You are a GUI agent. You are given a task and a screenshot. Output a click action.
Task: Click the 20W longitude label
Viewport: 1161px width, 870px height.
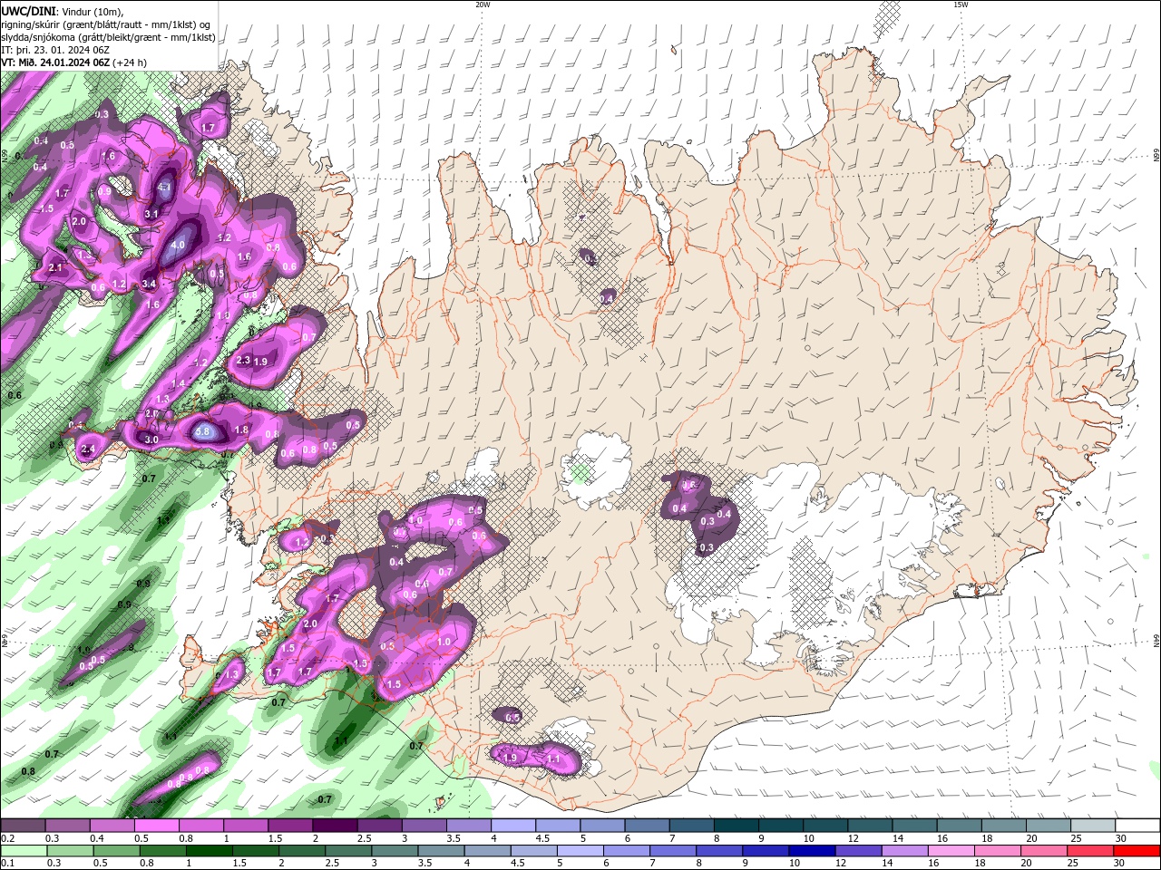483,5
